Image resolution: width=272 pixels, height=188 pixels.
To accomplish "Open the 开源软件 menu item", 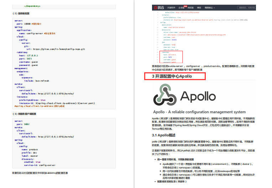I will (x=171, y=8).
